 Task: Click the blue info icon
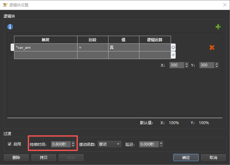tap(10, 27)
